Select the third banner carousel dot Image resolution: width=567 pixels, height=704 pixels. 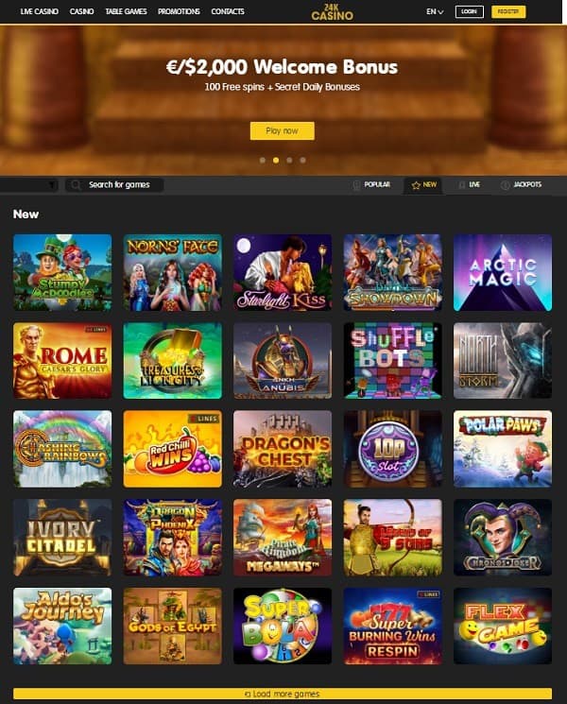point(289,161)
